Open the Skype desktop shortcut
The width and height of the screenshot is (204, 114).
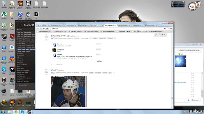pos(4,70)
